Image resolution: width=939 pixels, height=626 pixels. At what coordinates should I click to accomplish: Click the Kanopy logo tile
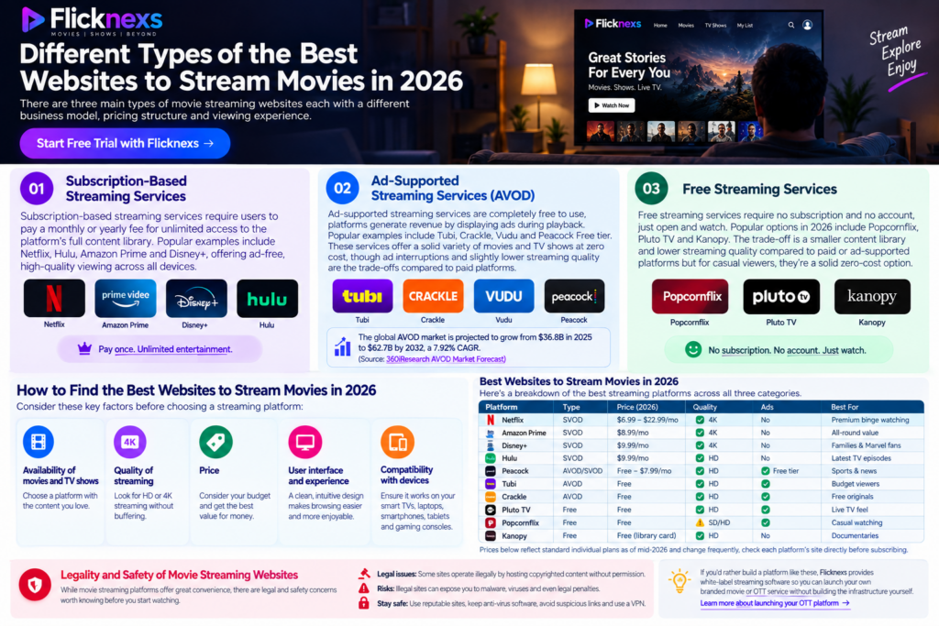tap(872, 296)
